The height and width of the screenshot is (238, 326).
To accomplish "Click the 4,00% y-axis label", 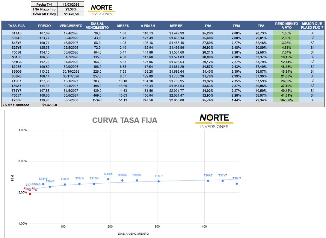I will pos(23,130).
